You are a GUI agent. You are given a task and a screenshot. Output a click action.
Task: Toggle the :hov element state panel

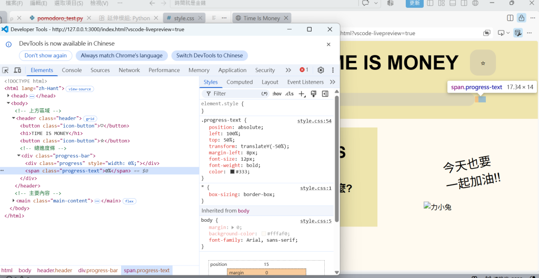[x=277, y=94]
